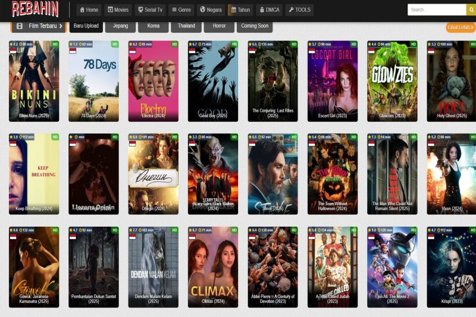Open the TOOLS menu
Image resolution: width=476 pixels, height=317 pixels.
point(299,10)
